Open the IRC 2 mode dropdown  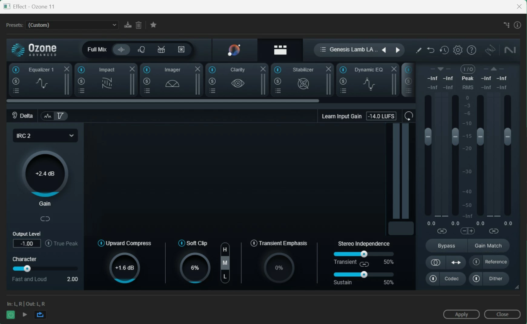click(45, 135)
